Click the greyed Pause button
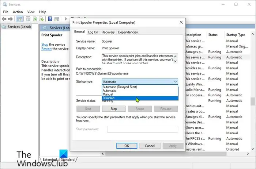This screenshot has width=256, height=169. 140,109
